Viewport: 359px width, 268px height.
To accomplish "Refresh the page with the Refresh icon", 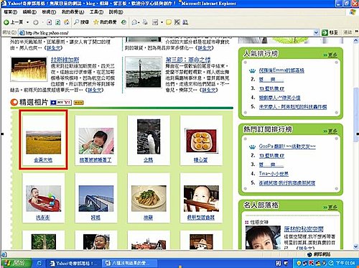I will [x=57, y=22].
